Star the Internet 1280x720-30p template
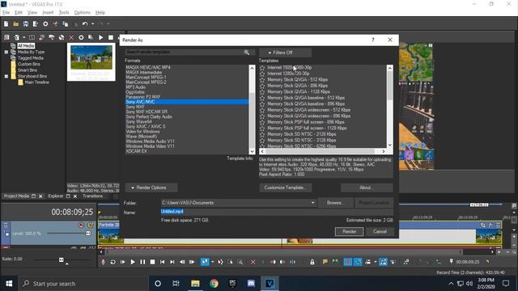The height and width of the screenshot is (291, 518). tap(262, 74)
